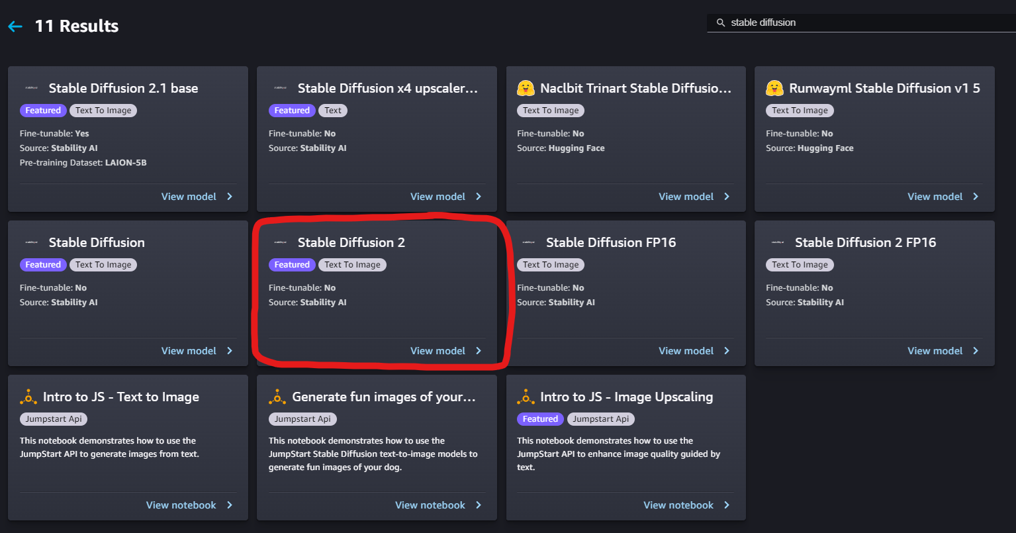This screenshot has width=1016, height=533.
Task: Click the JumpStart icon on 'Generate fun images' card
Action: (x=277, y=397)
